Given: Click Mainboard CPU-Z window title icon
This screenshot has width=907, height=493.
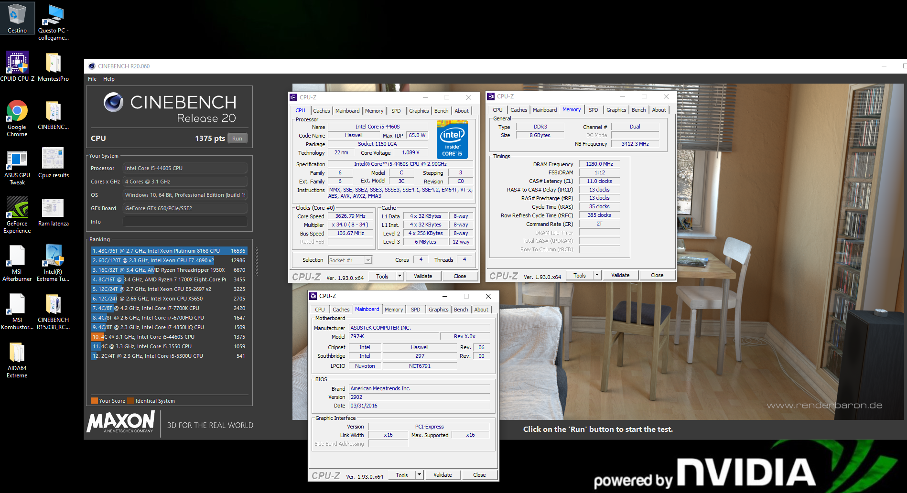Looking at the screenshot, I should (x=313, y=296).
